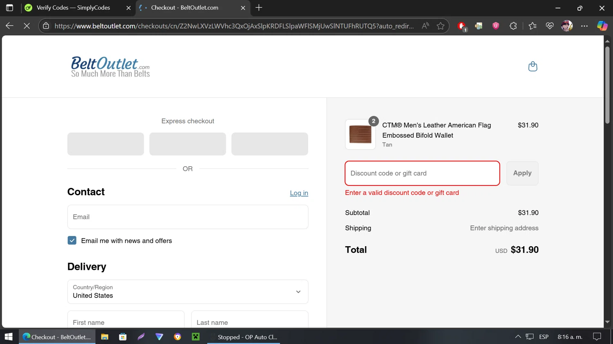
Task: Click the 8:16 a. m. clock
Action: (570, 337)
